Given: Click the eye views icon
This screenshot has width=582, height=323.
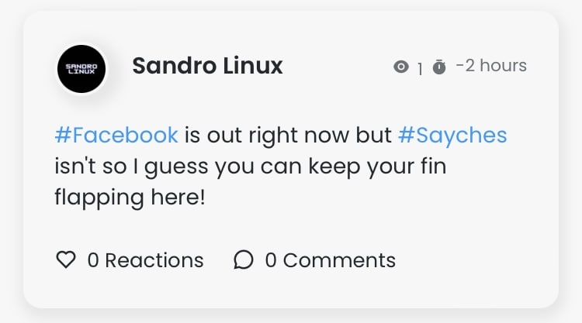Looking at the screenshot, I should (401, 67).
